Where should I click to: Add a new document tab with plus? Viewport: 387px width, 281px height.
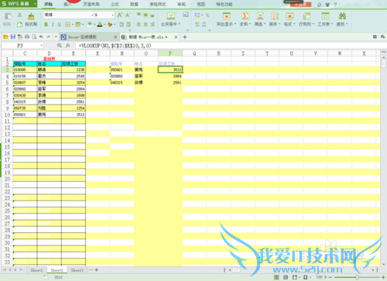coord(185,37)
